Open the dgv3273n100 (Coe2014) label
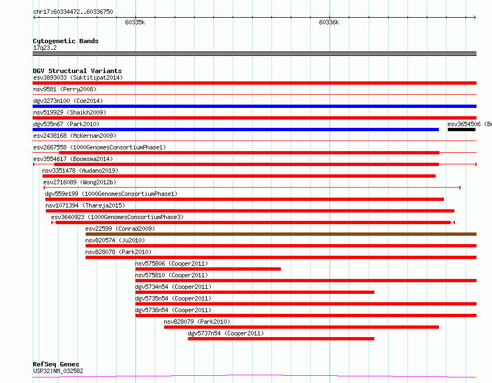Viewport: 492px width, 383px height. tap(68, 101)
